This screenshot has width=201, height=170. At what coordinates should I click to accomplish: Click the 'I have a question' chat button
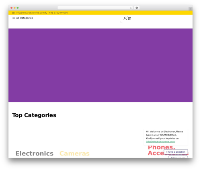click(x=176, y=152)
